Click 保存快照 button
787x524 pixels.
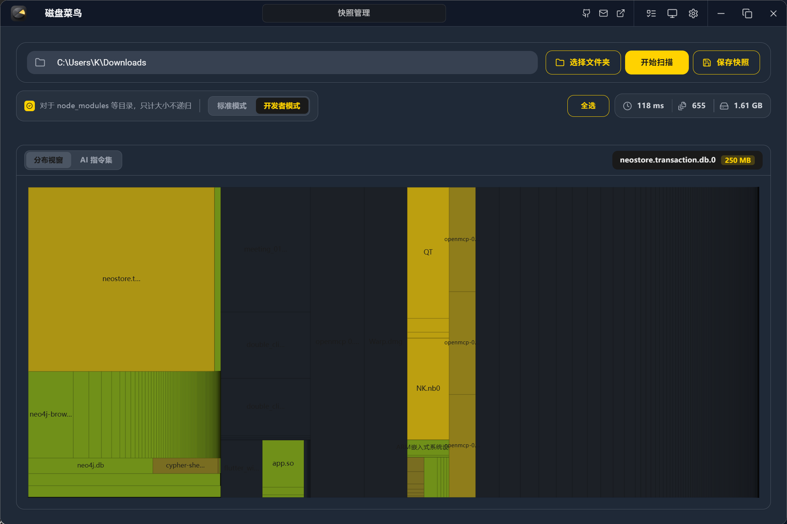(726, 63)
